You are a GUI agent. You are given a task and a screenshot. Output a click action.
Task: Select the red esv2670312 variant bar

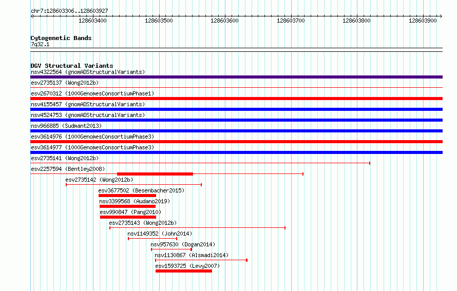point(236,99)
